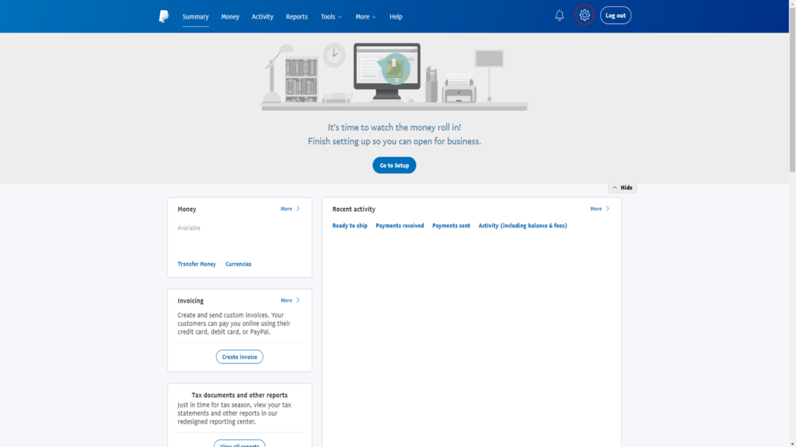Open the Transfer Money link
The image size is (796, 447).
(197, 264)
